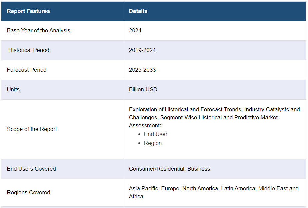Select the End Users Covered label
Screen dimensions: 308x208
point(31,169)
